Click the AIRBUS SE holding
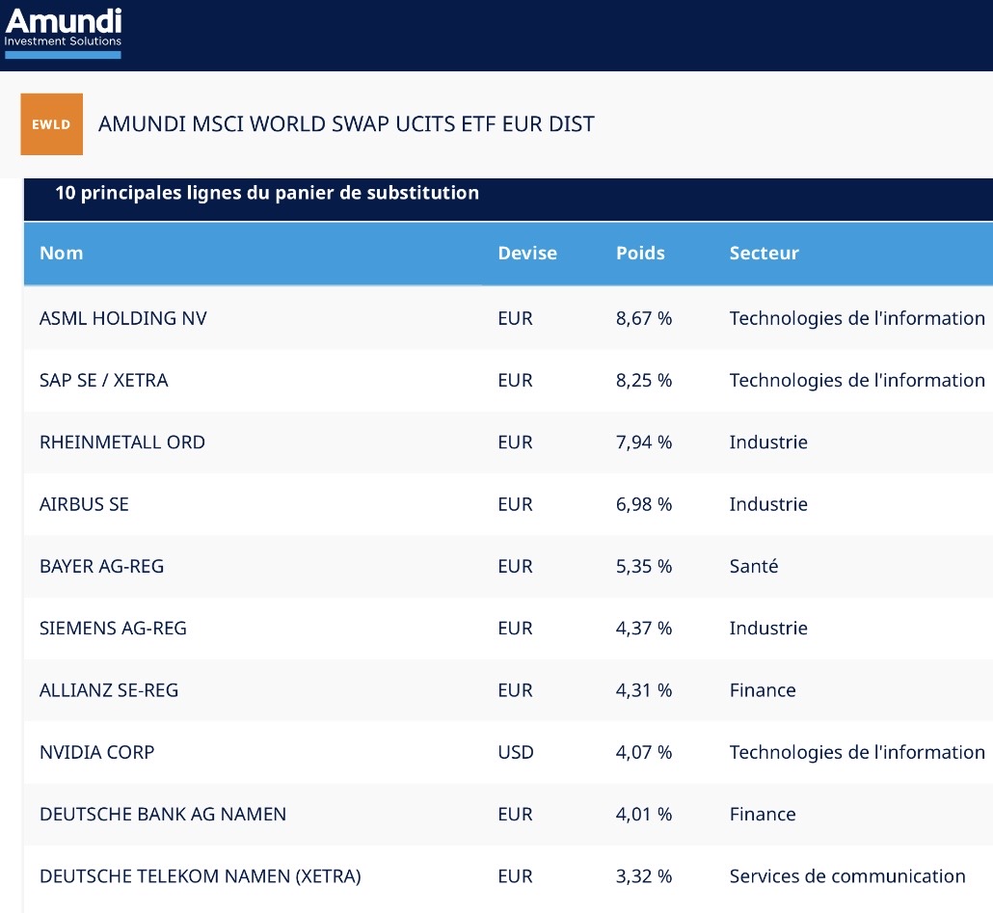The height and width of the screenshot is (913, 993). pyautogui.click(x=84, y=504)
